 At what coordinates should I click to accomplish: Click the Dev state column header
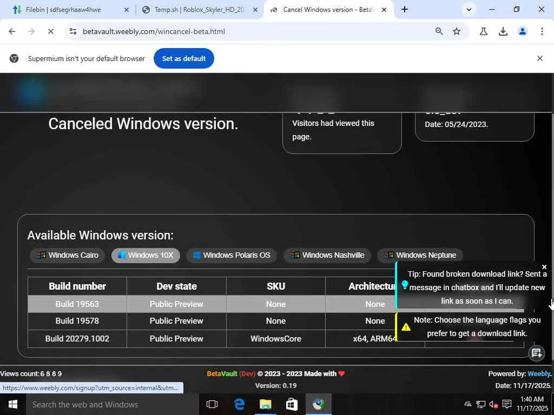(x=177, y=286)
